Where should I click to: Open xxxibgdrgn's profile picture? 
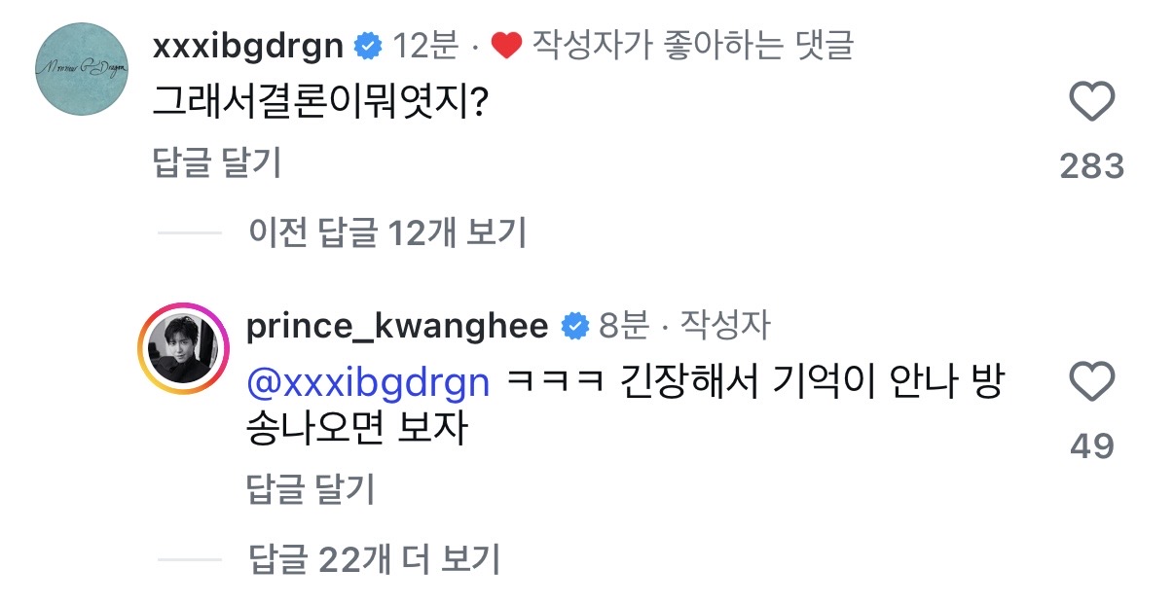click(82, 69)
